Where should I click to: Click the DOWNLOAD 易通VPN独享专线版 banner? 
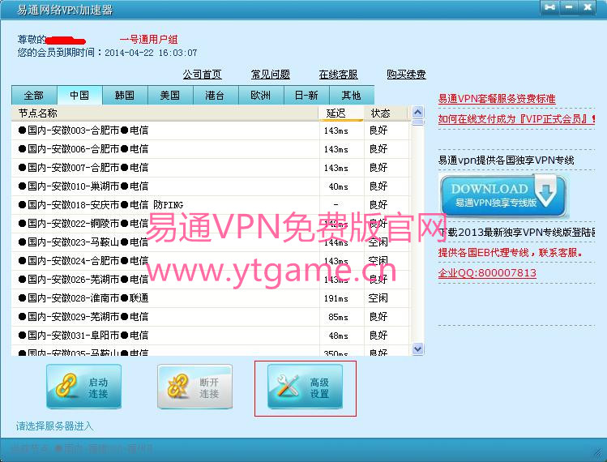(503, 195)
